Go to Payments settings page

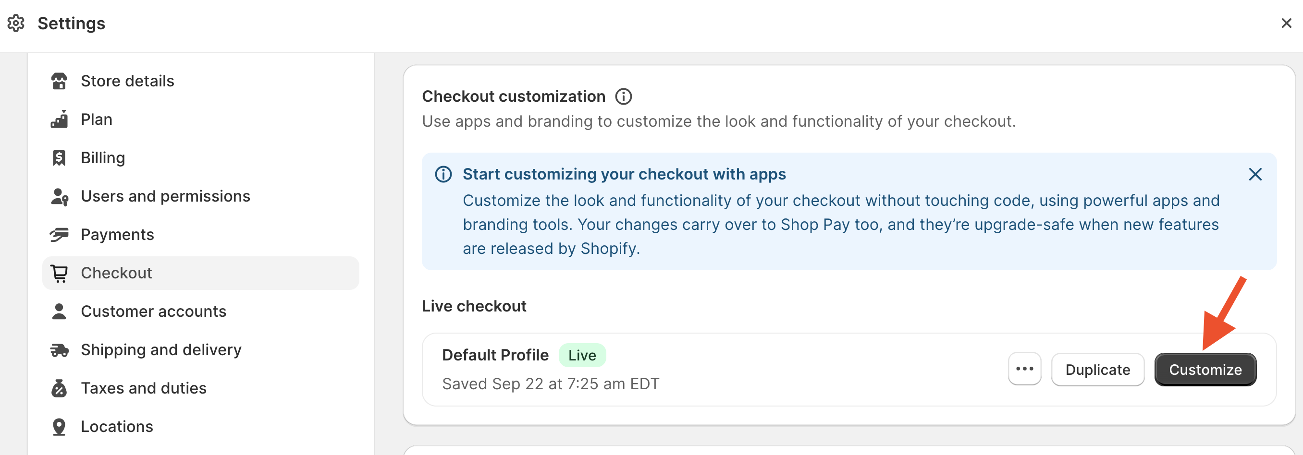point(117,235)
